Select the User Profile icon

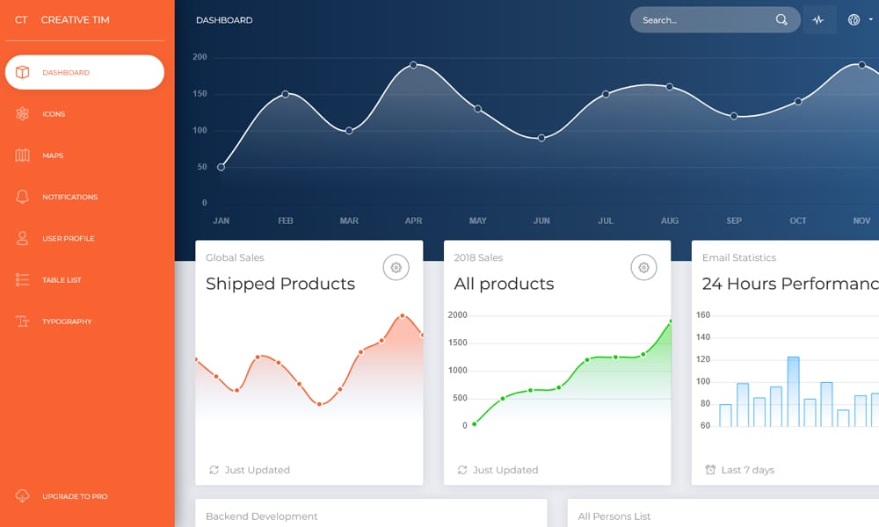24,238
